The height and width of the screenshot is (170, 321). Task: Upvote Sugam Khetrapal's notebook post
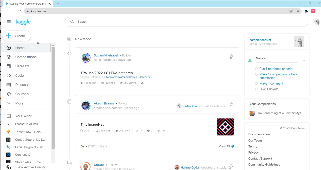pos(231,55)
